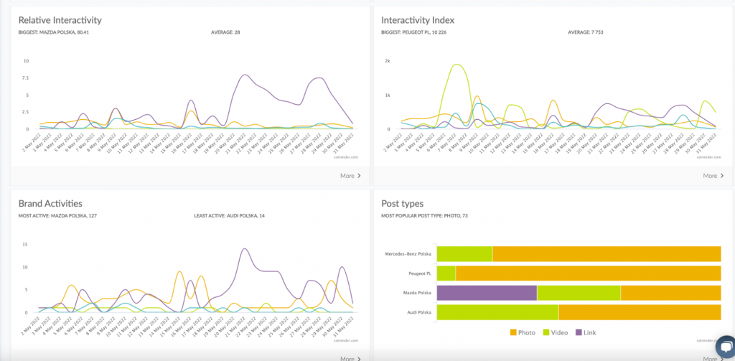Screen dimensions: 735x361
Task: Click the Relative Interactivity heading
Action: tap(60, 20)
